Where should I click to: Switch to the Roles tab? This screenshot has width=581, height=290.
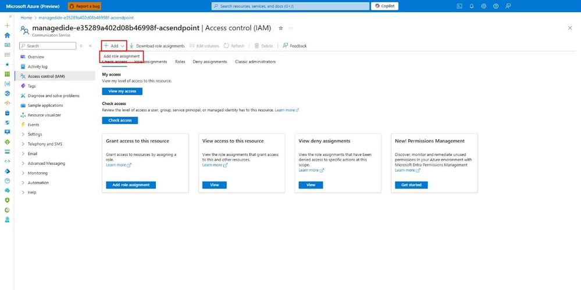(180, 61)
